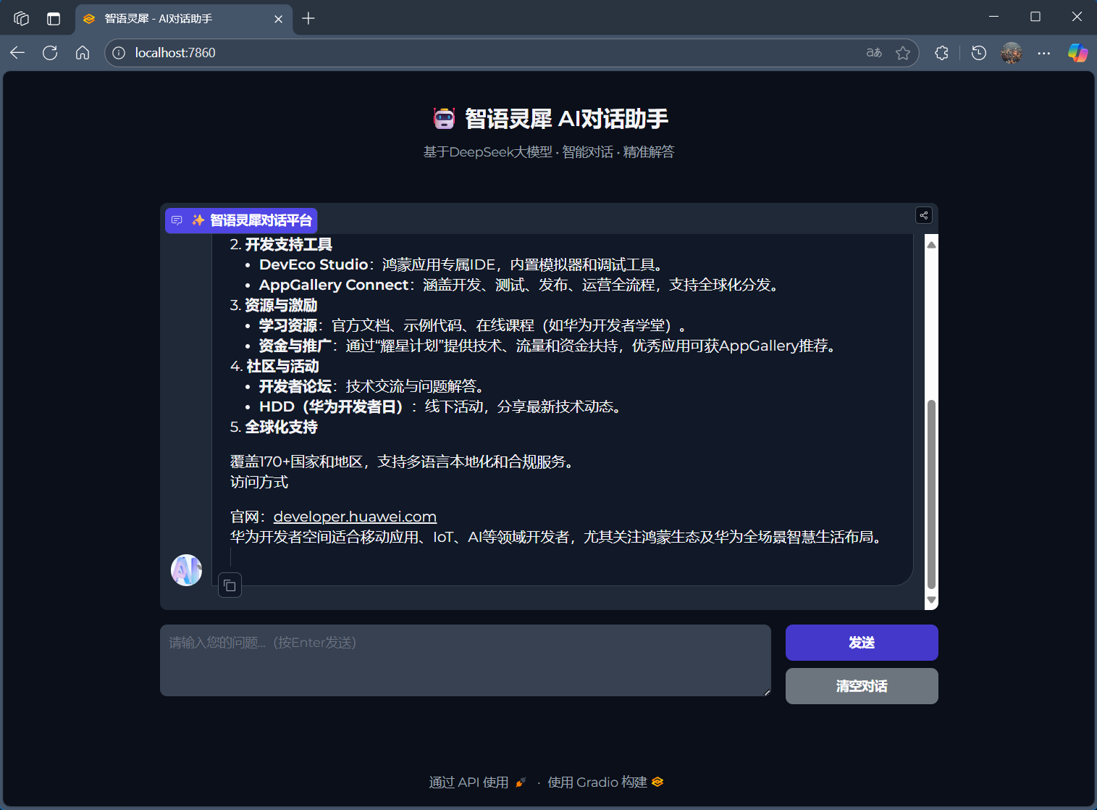Click the AppGallery Connect bullet text
This screenshot has height=810, width=1097.
click(x=521, y=285)
